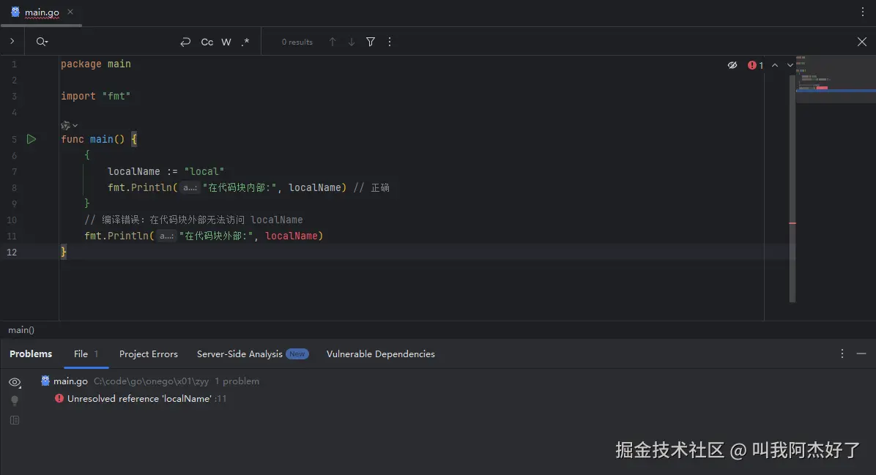Screen dimensions: 876x475
Task: Toggle Regex (.*) search option
Action: point(245,42)
